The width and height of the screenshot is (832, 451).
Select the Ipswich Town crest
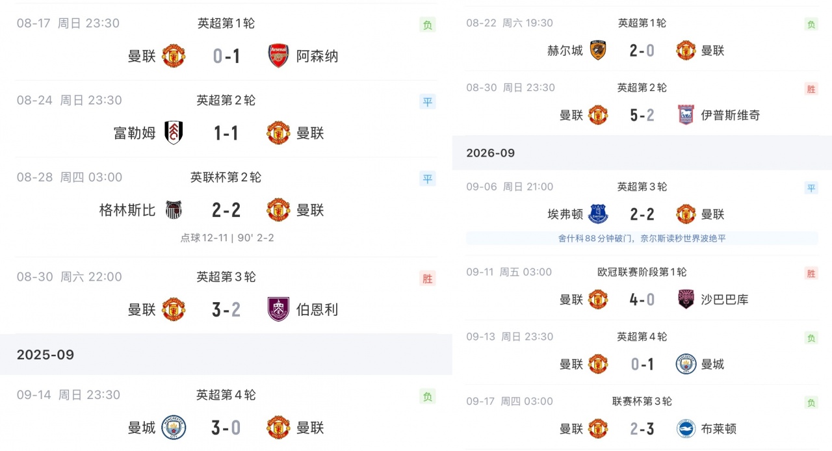click(x=686, y=115)
